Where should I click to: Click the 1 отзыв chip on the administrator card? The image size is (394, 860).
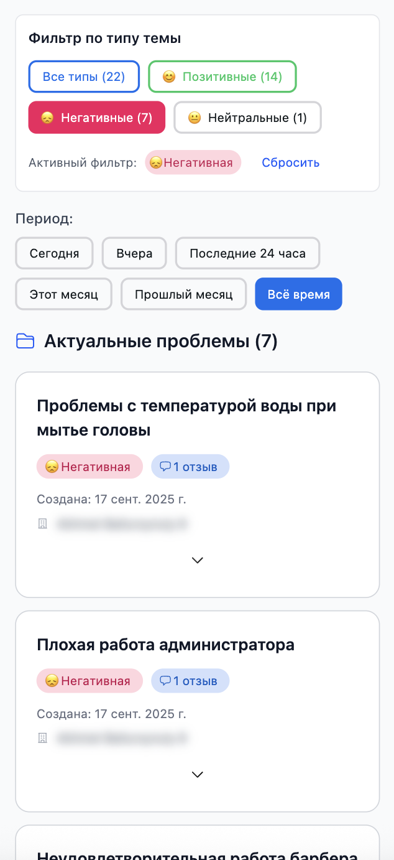pyautogui.click(x=190, y=681)
